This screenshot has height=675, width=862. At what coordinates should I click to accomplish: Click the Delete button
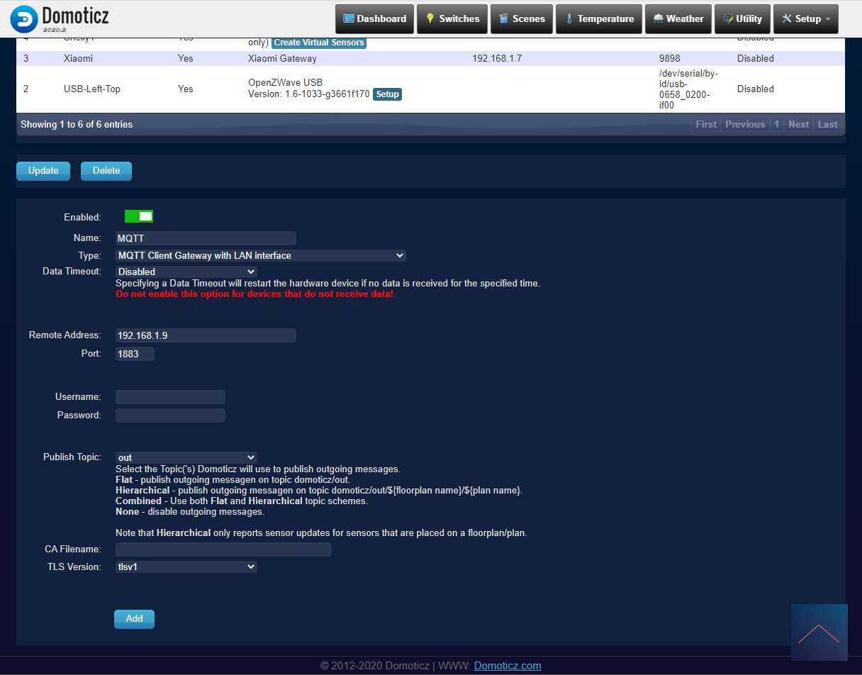coord(106,171)
